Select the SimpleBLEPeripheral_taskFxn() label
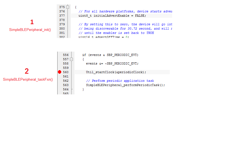The width and height of the screenshot is (238, 160). pos(28,79)
